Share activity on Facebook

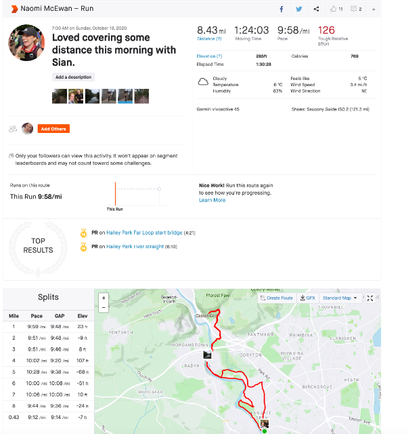[x=281, y=9]
